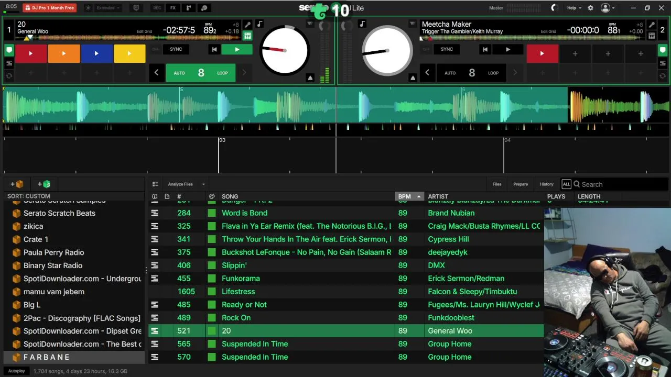Trigger the red hot cue on deck 1
This screenshot has width=671, height=377.
(x=31, y=53)
